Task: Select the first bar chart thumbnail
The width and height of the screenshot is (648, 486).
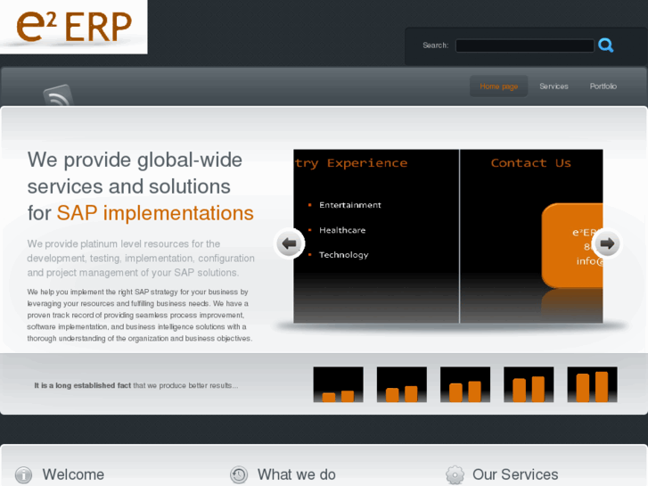Action: tap(339, 384)
